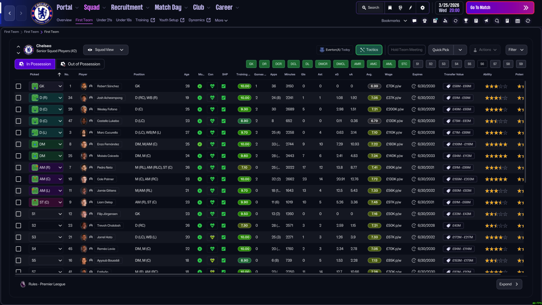This screenshot has width=542, height=305.
Task: Open the trophy competitions bookmark icon
Action: (466, 21)
